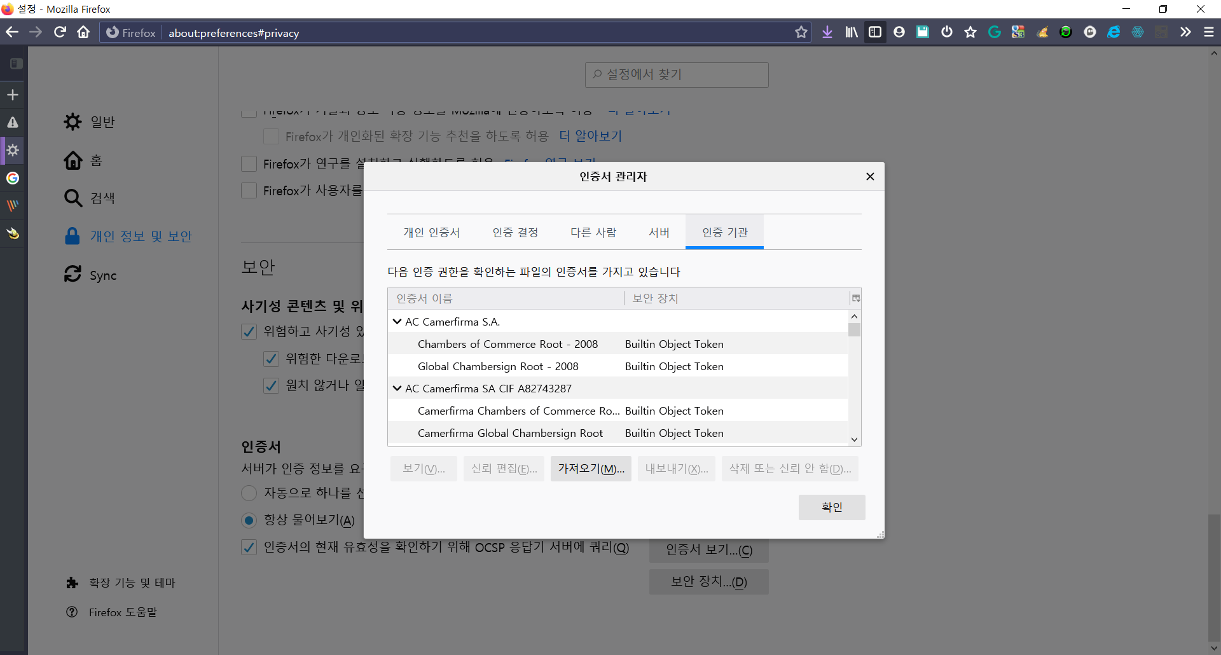Switch to the '다른 사람' tab
The height and width of the screenshot is (655, 1221).
coord(593,233)
